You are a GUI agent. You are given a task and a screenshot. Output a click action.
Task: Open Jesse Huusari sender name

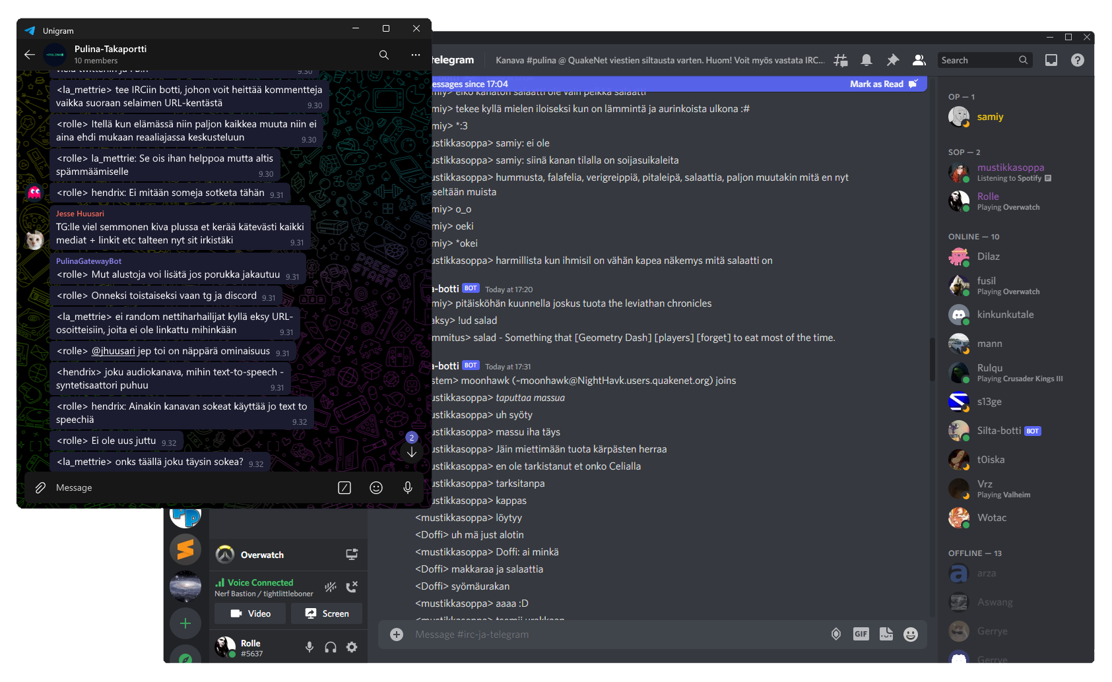[80, 214]
